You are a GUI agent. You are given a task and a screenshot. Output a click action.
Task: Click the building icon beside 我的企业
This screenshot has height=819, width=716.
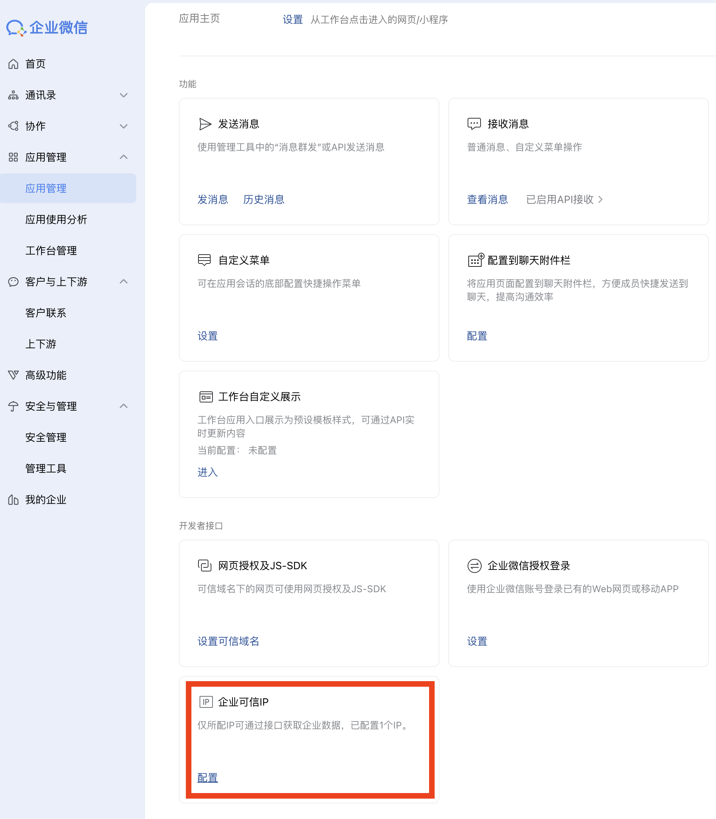(13, 500)
